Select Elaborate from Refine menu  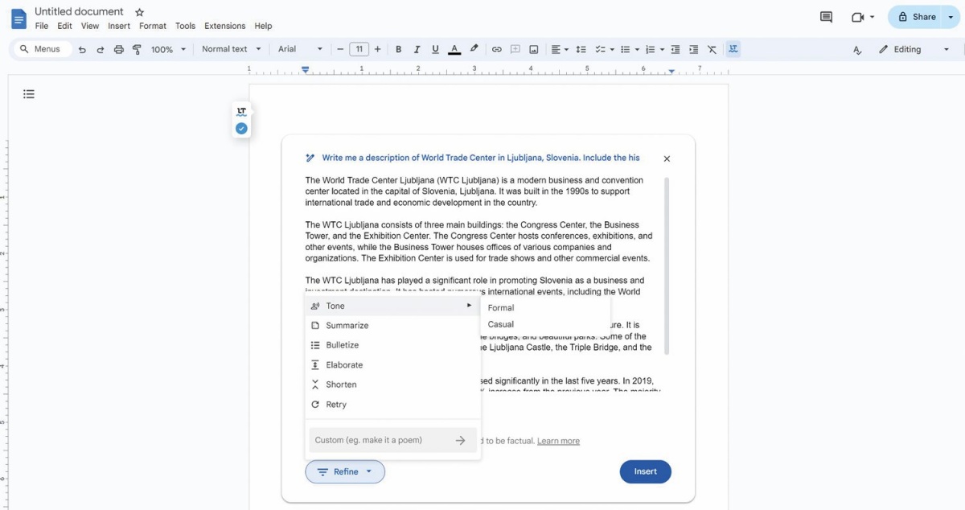tap(392, 364)
